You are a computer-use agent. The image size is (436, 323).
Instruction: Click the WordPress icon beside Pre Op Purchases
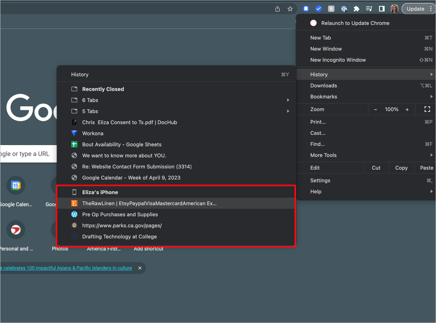click(x=74, y=215)
